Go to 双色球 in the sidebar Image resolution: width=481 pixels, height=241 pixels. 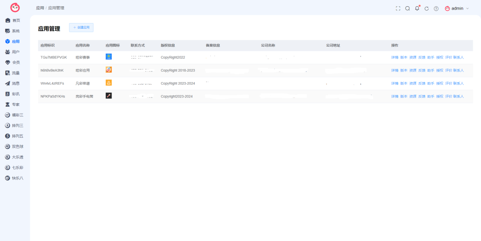point(15,146)
